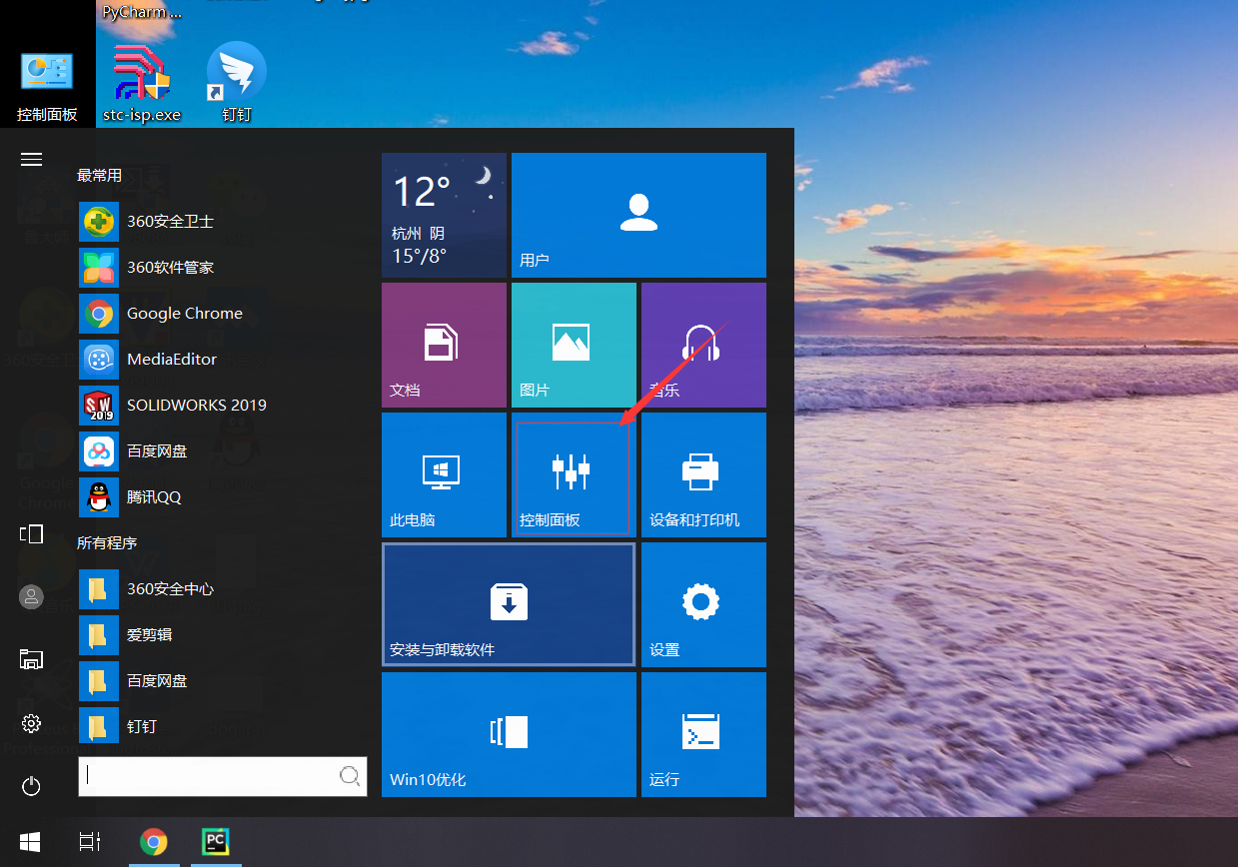
Task: Launch Google Chrome from Start list
Action: click(x=222, y=313)
